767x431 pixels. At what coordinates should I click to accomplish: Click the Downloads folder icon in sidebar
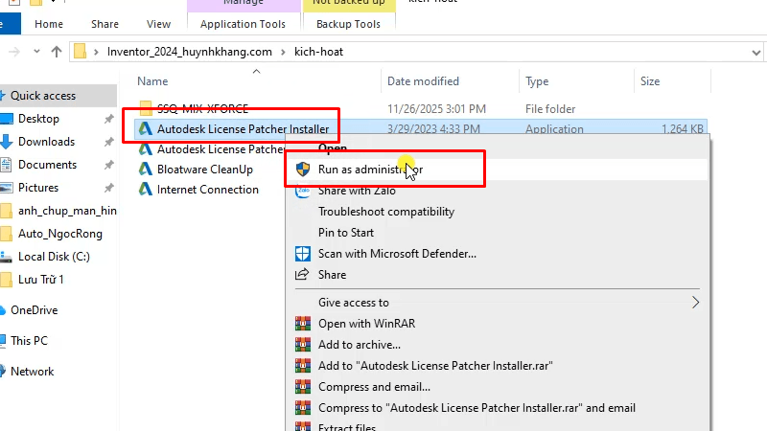[8, 142]
